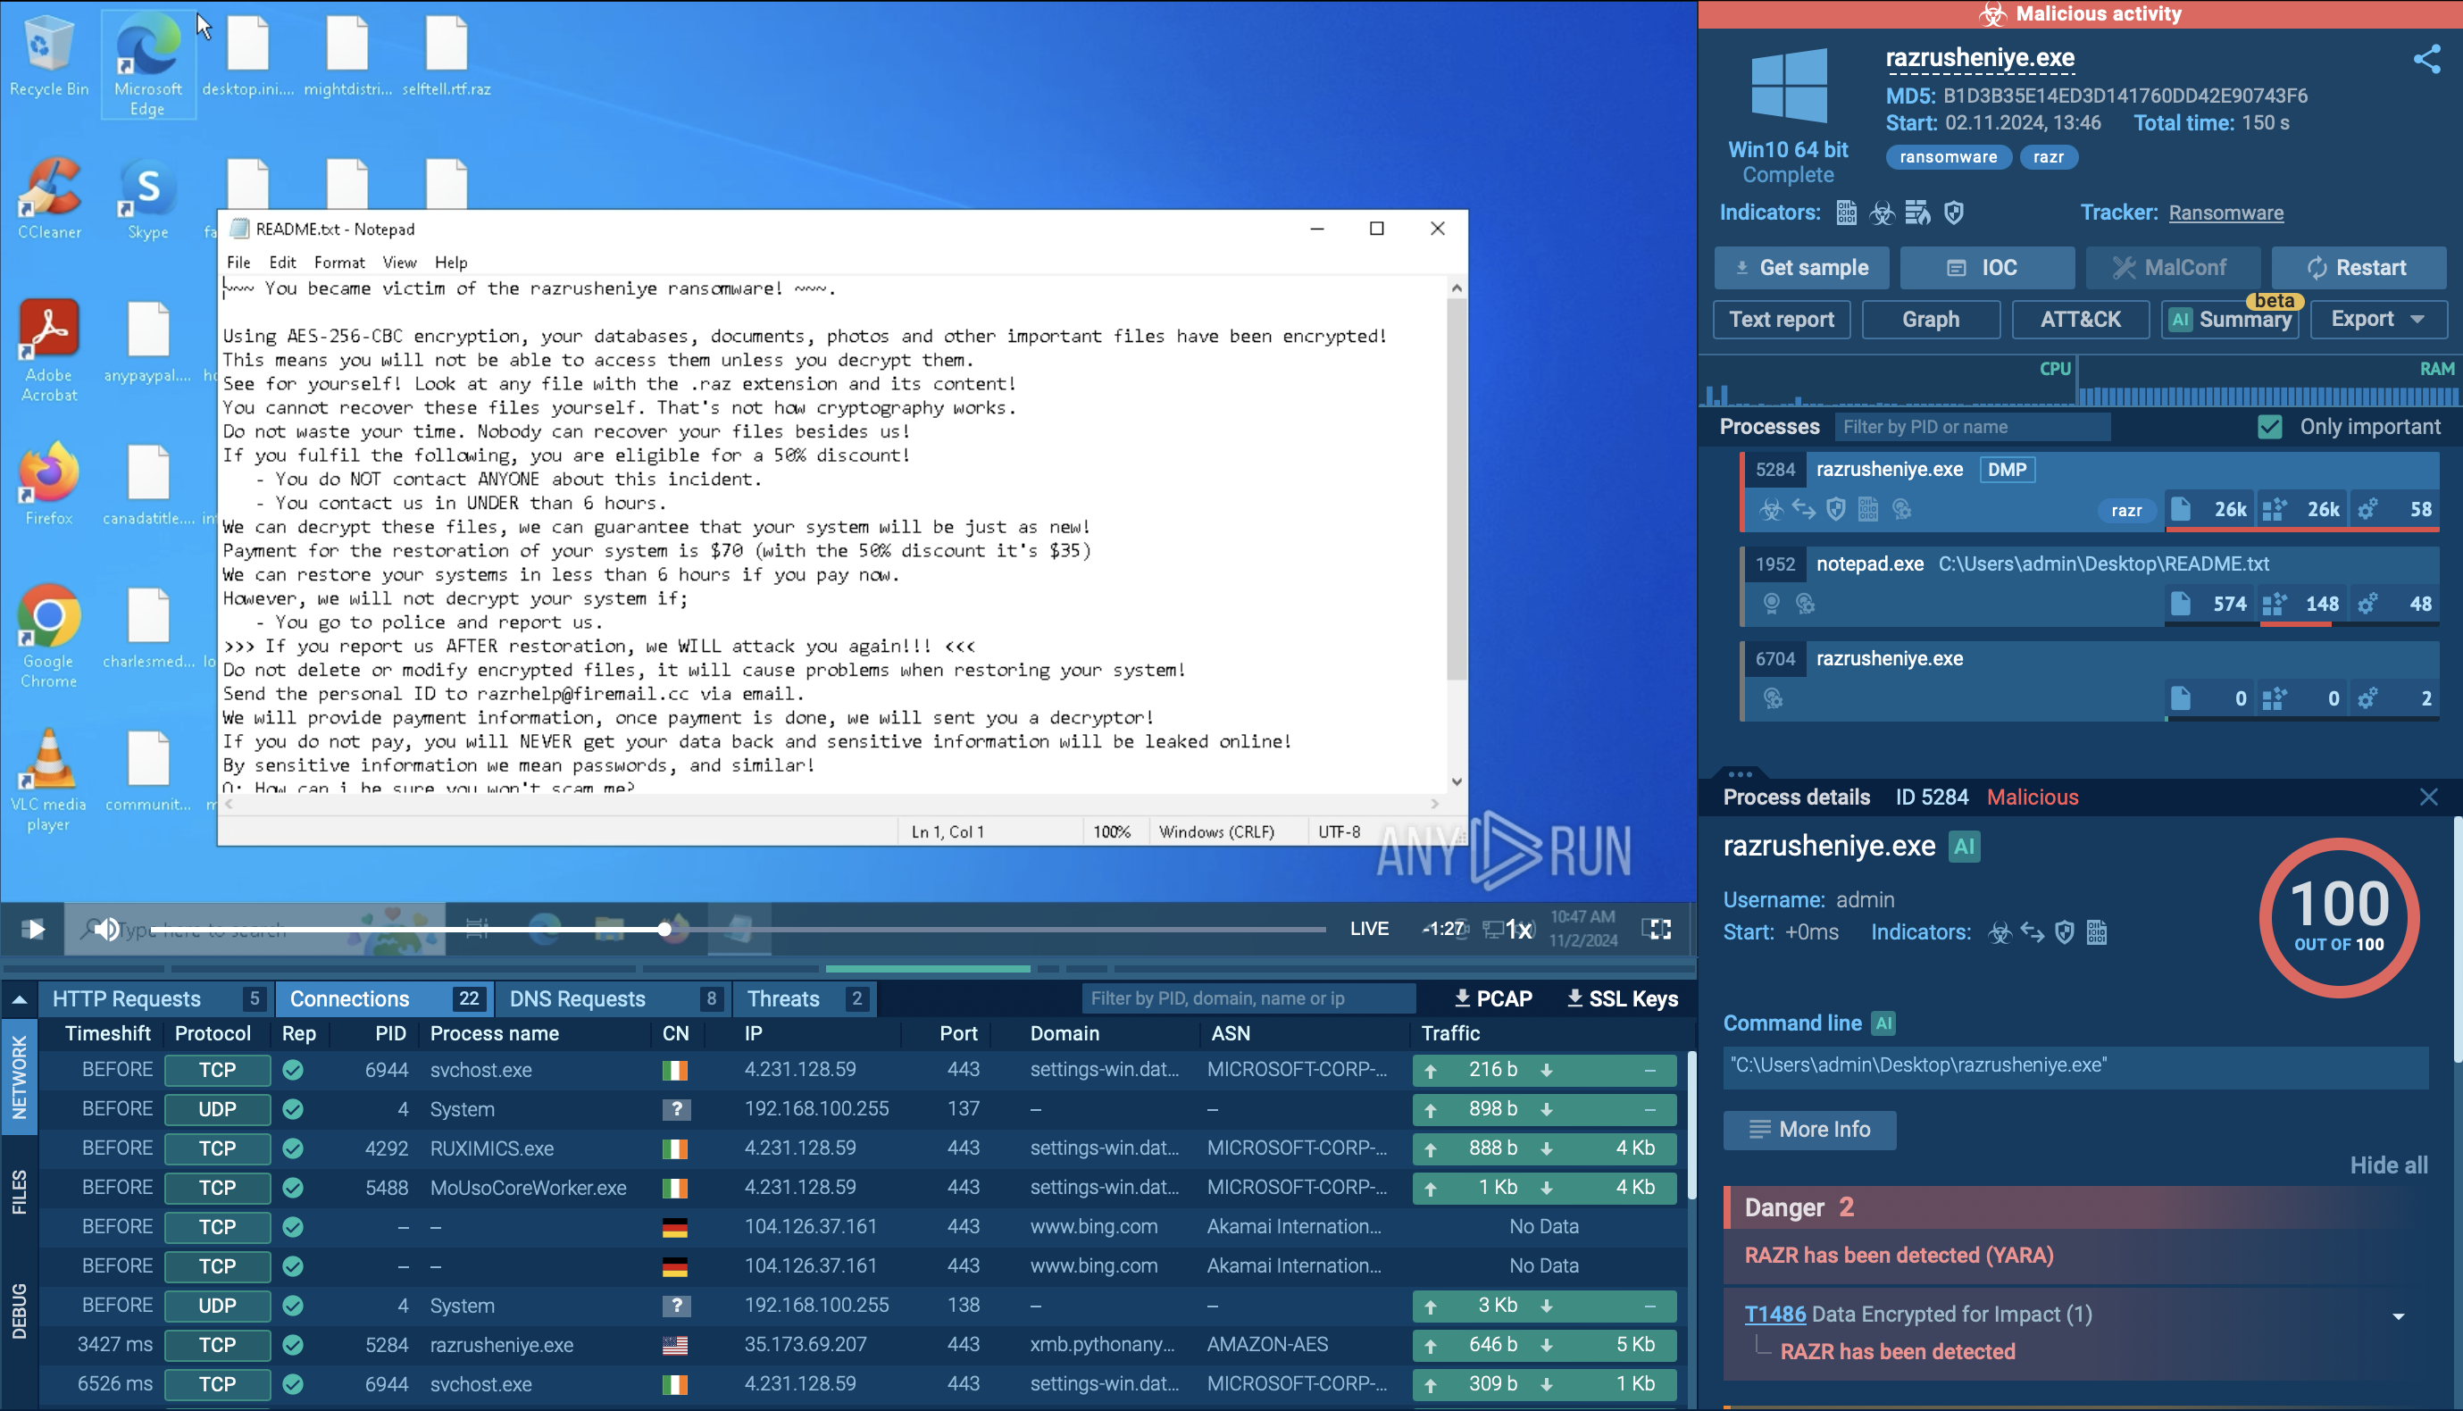Click the AI badge beside Command line

1883,1023
